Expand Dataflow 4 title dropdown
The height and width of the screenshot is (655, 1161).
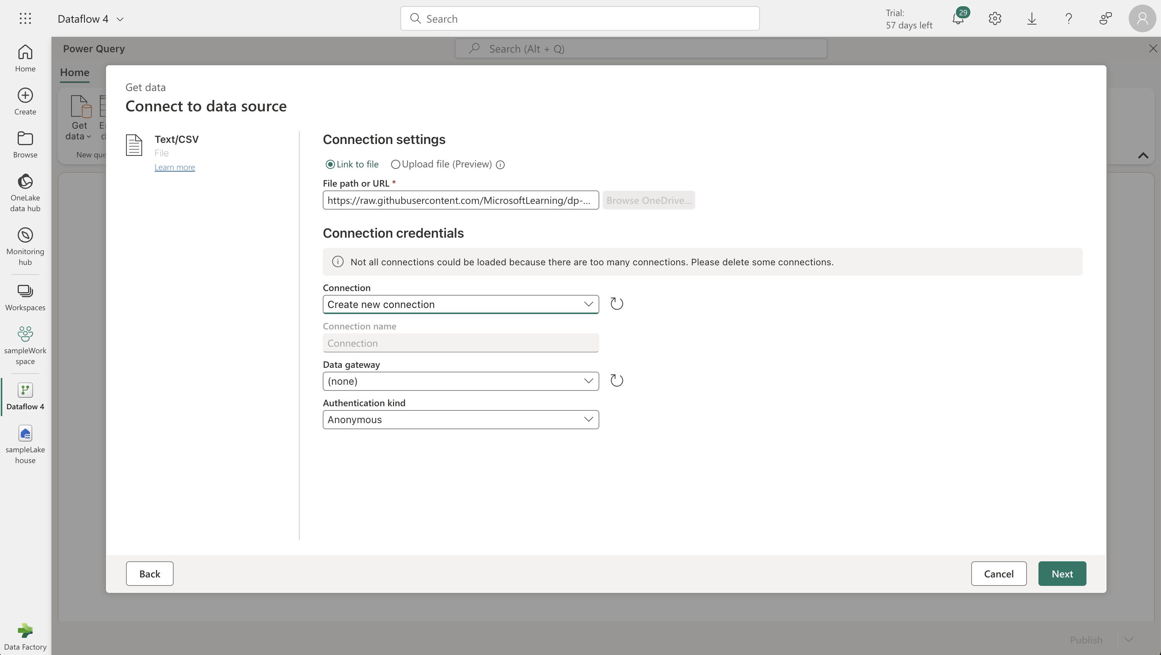[120, 19]
